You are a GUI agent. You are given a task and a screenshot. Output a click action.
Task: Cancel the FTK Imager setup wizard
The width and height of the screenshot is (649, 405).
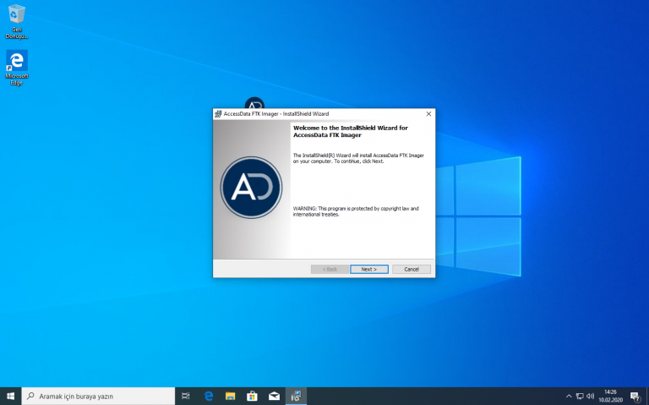point(412,269)
